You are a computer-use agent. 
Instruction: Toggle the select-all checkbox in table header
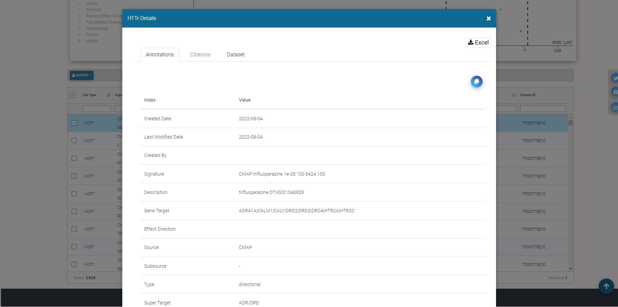point(71,95)
